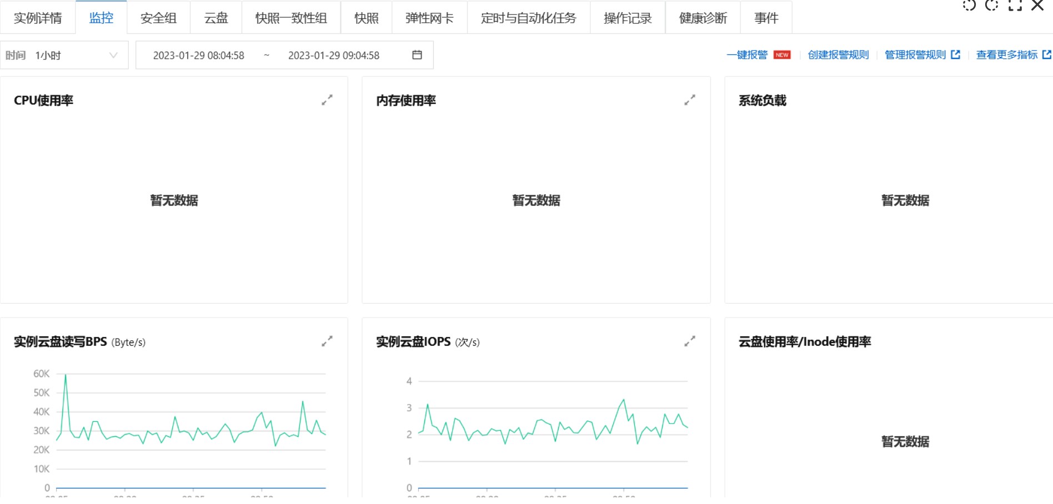Image resolution: width=1053 pixels, height=504 pixels.
Task: Click the 实例云盘读写BPS panel title
Action: (61, 342)
